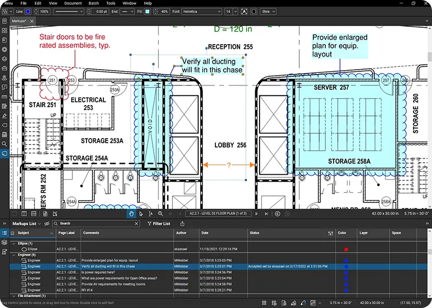Image resolution: width=432 pixels, height=308 pixels.
Task: Open the Markups List dropdown
Action: [27, 224]
